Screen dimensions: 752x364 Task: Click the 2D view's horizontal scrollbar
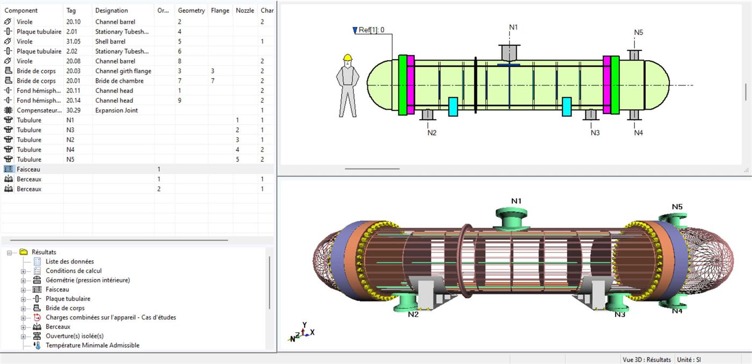point(372,168)
